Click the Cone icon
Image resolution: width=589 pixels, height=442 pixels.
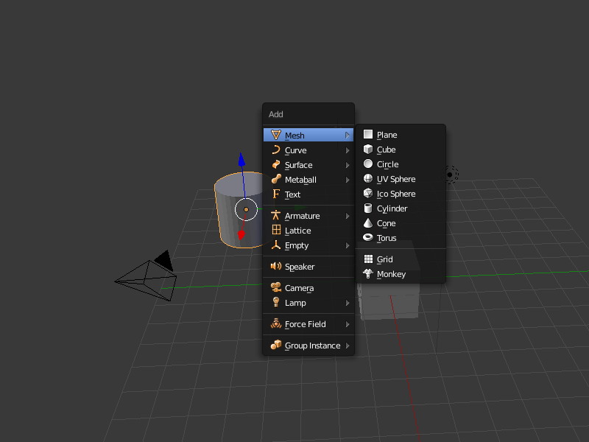click(x=368, y=223)
